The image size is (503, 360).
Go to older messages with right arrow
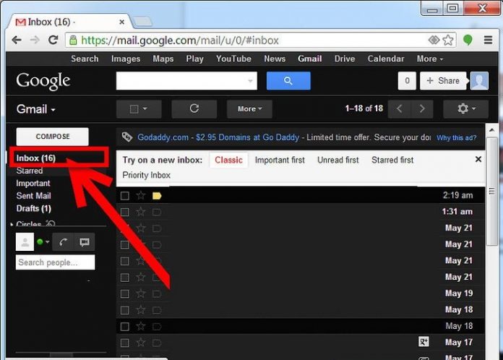(421, 109)
